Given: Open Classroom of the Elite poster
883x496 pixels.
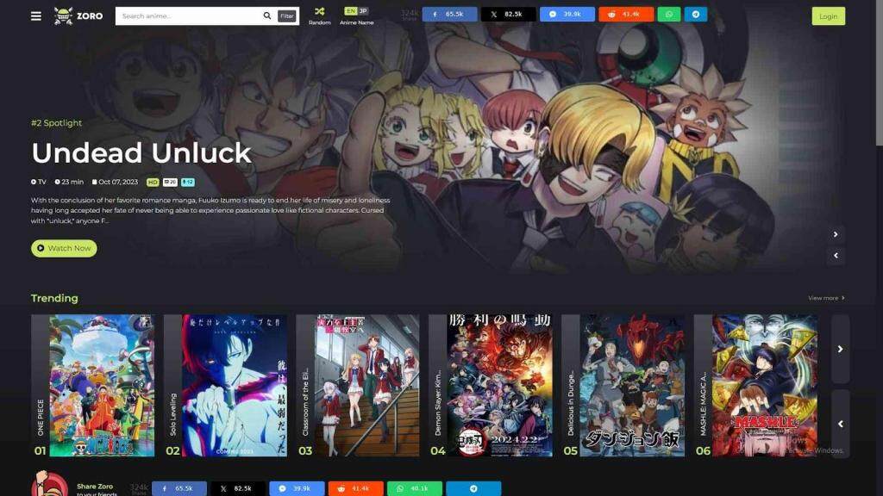Looking at the screenshot, I should [366, 385].
